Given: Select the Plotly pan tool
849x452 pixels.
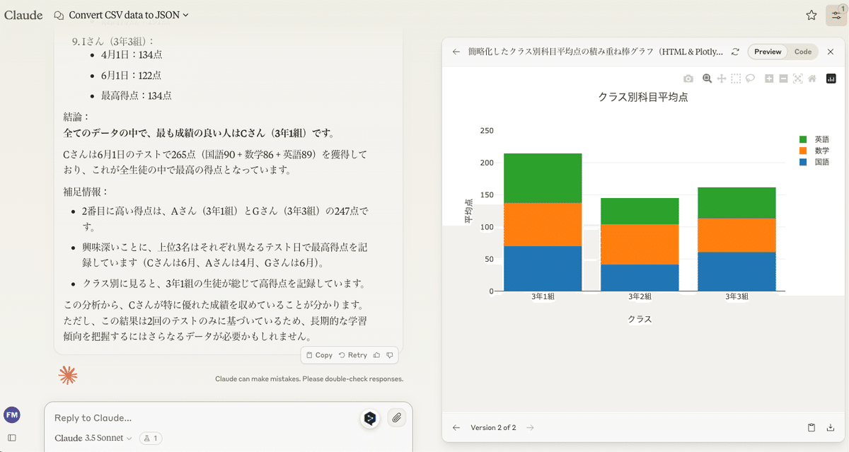Looking at the screenshot, I should point(722,79).
